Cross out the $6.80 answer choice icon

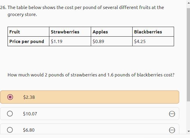172,130
